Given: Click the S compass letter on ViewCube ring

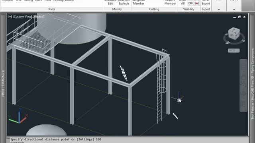Looking at the screenshot, I should point(243,41).
